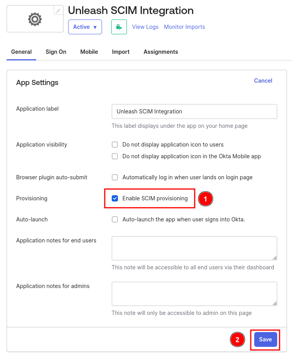The image size is (292, 357).
Task: Click the Active dropdown arrow
Action: 95,27
